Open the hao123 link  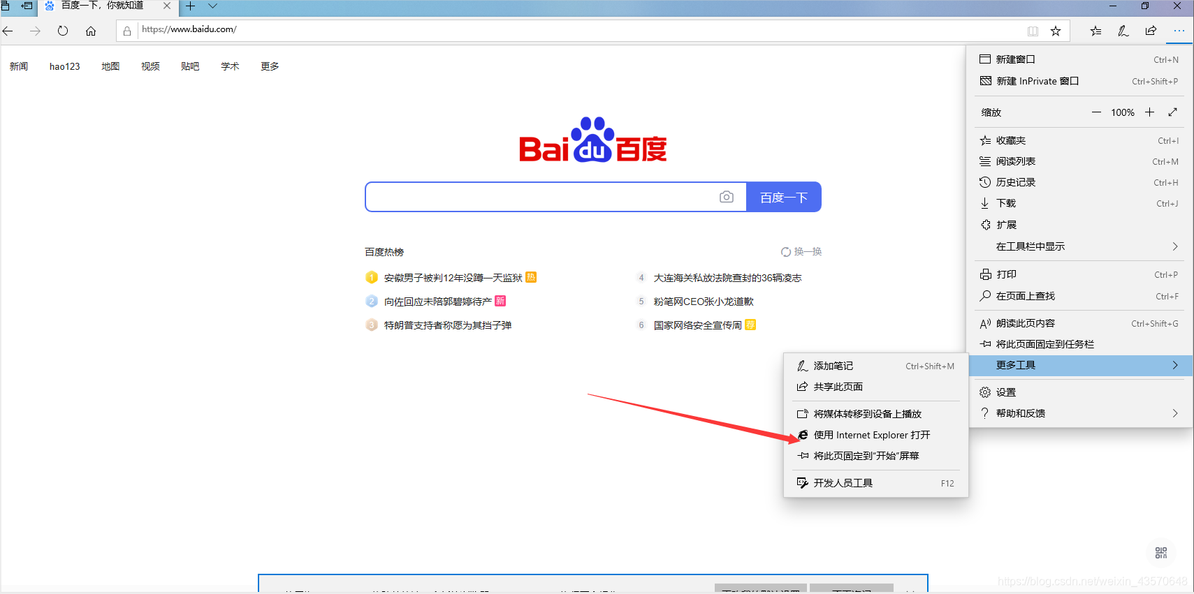64,66
